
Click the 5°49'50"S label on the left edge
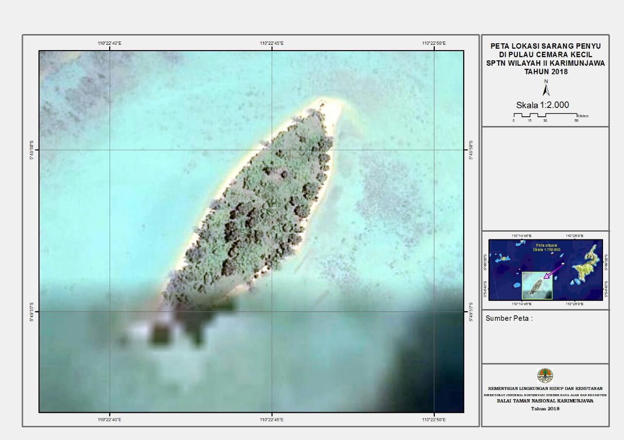click(33, 150)
